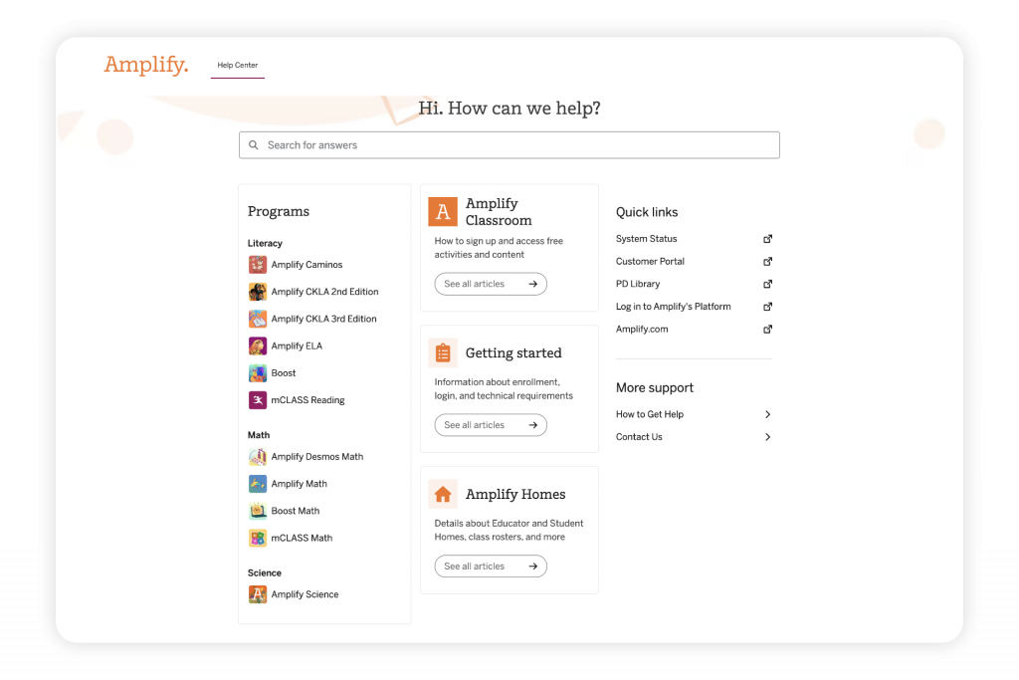Viewport: 1019px width, 680px height.
Task: Open the Contact Us link
Action: 640,437
